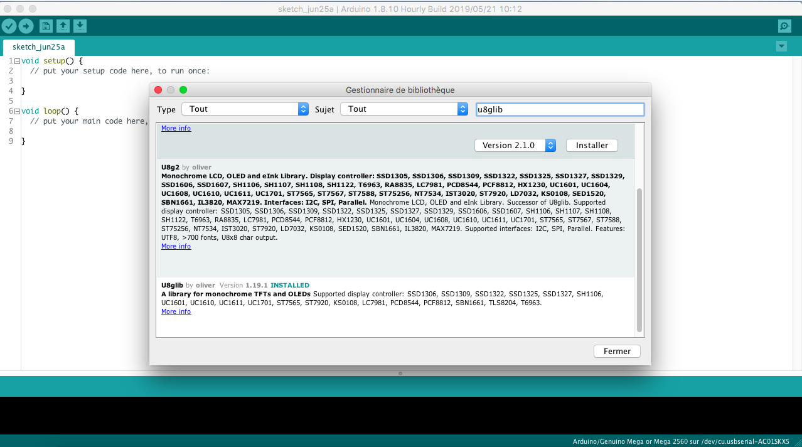Click the library list vertical scrollbar
This screenshot has height=447, width=802.
tap(639, 259)
